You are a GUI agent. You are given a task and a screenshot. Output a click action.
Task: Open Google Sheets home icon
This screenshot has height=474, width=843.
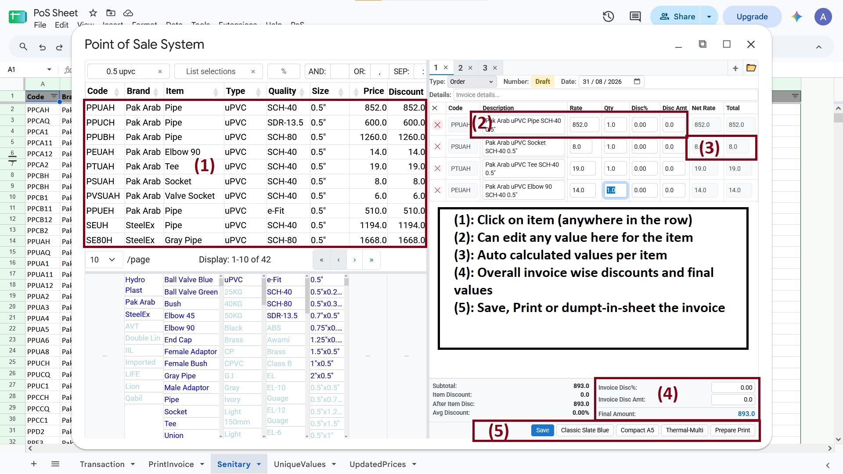click(x=18, y=18)
